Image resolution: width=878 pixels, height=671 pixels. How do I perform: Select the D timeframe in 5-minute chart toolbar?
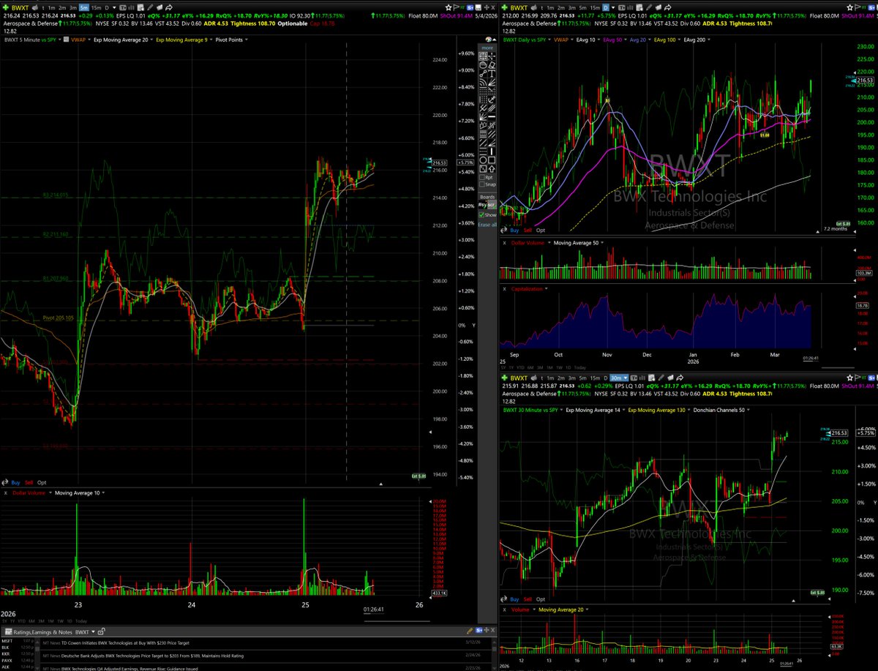[x=107, y=8]
